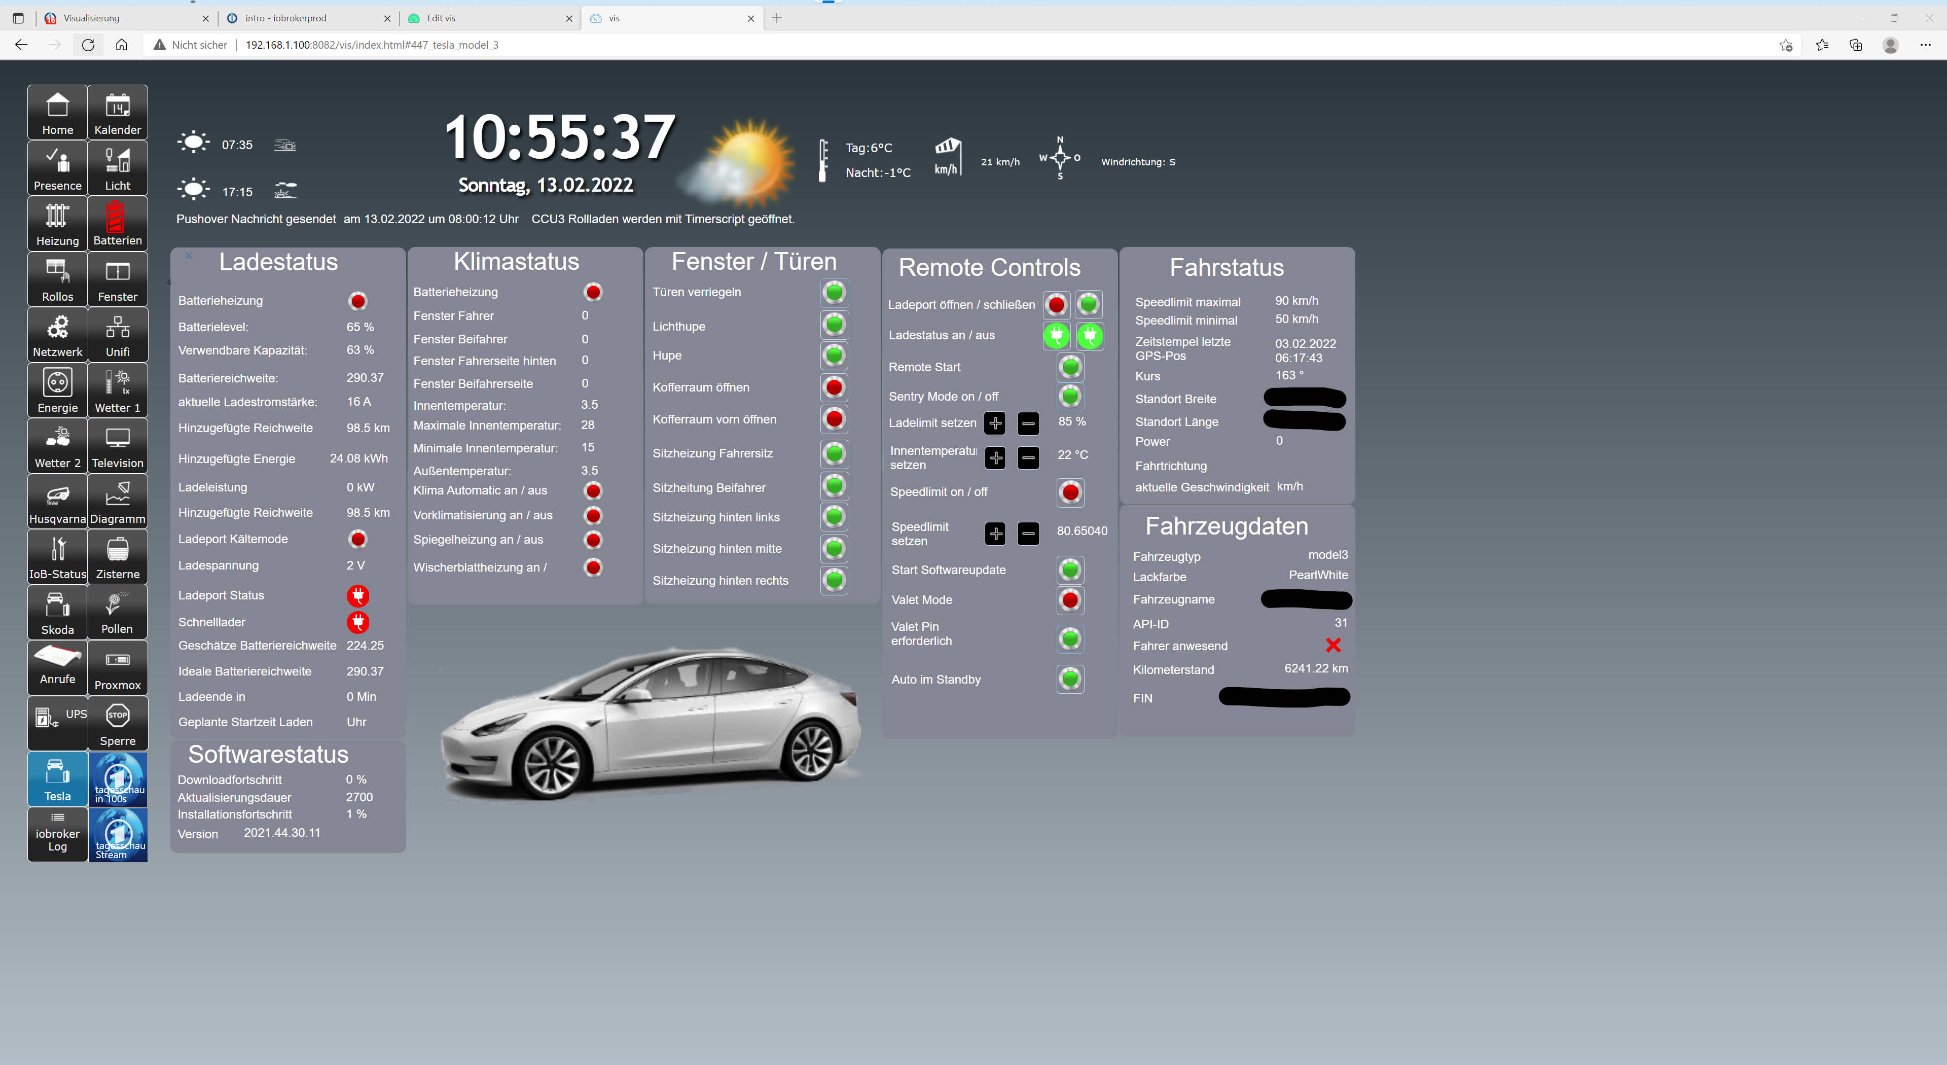Open the Proxmox sidebar tile

tap(117, 668)
